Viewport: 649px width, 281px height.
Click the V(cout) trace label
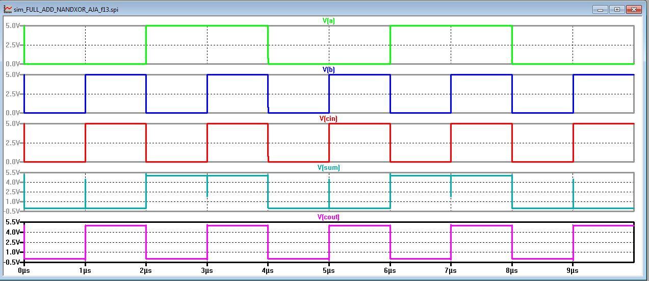pyautogui.click(x=329, y=217)
